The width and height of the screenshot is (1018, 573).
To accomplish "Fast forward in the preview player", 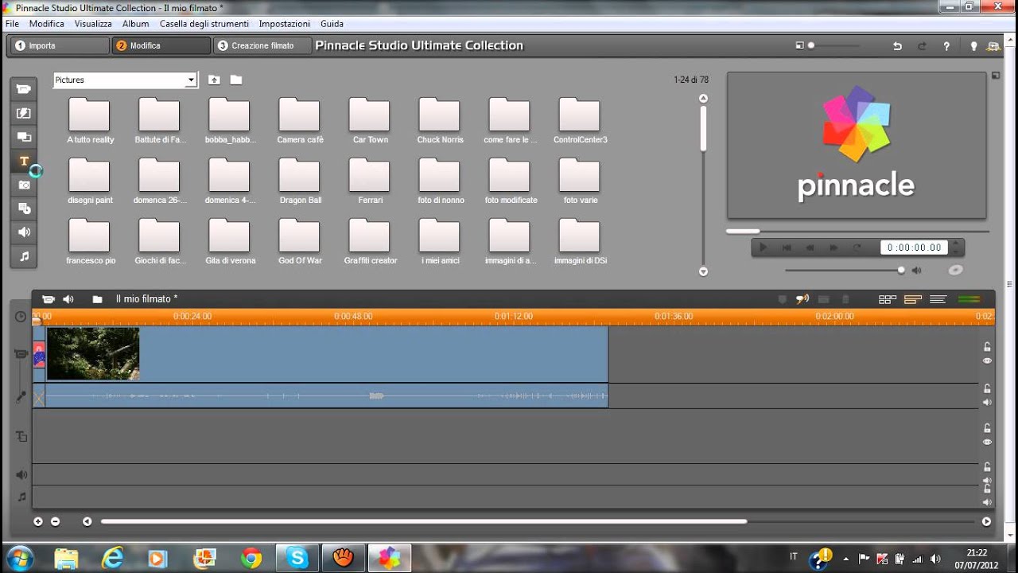I will tap(833, 248).
